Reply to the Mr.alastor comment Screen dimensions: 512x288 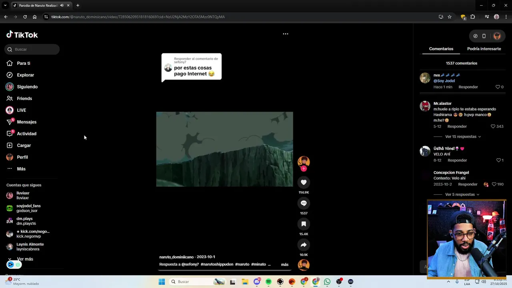(x=457, y=126)
